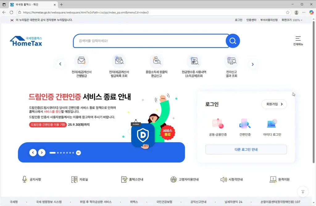The height and width of the screenshot is (206, 316).
Task: Open the 인증센터 top menu
Action: (251, 20)
